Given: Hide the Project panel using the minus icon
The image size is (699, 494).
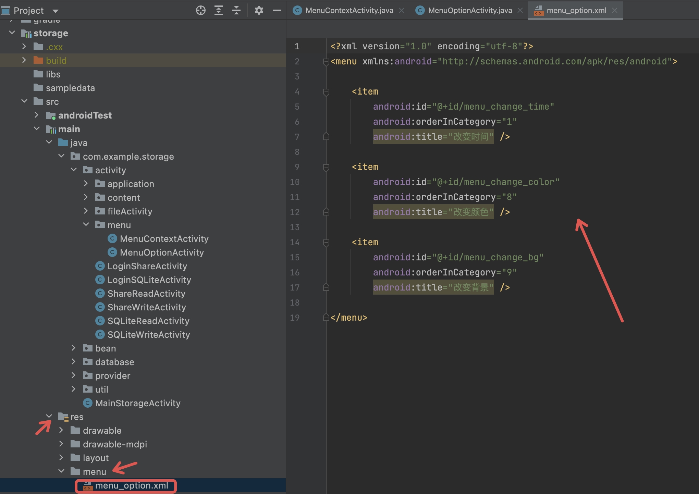Looking at the screenshot, I should tap(277, 11).
